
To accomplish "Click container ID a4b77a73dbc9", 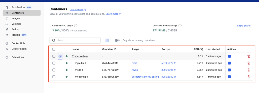I will pyautogui.click(x=110, y=70).
